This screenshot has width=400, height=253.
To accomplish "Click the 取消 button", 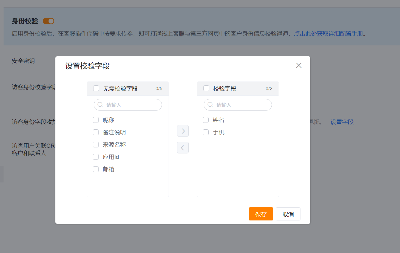I will [288, 214].
